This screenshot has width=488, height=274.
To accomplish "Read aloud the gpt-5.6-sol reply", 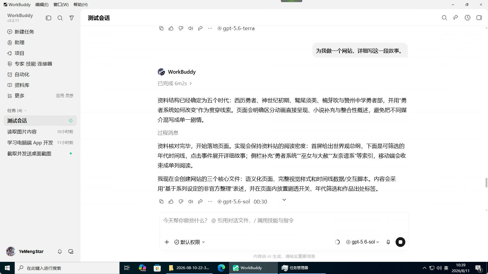I will coord(191,202).
